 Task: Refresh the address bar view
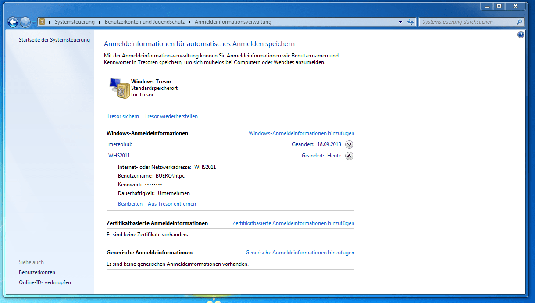[410, 22]
